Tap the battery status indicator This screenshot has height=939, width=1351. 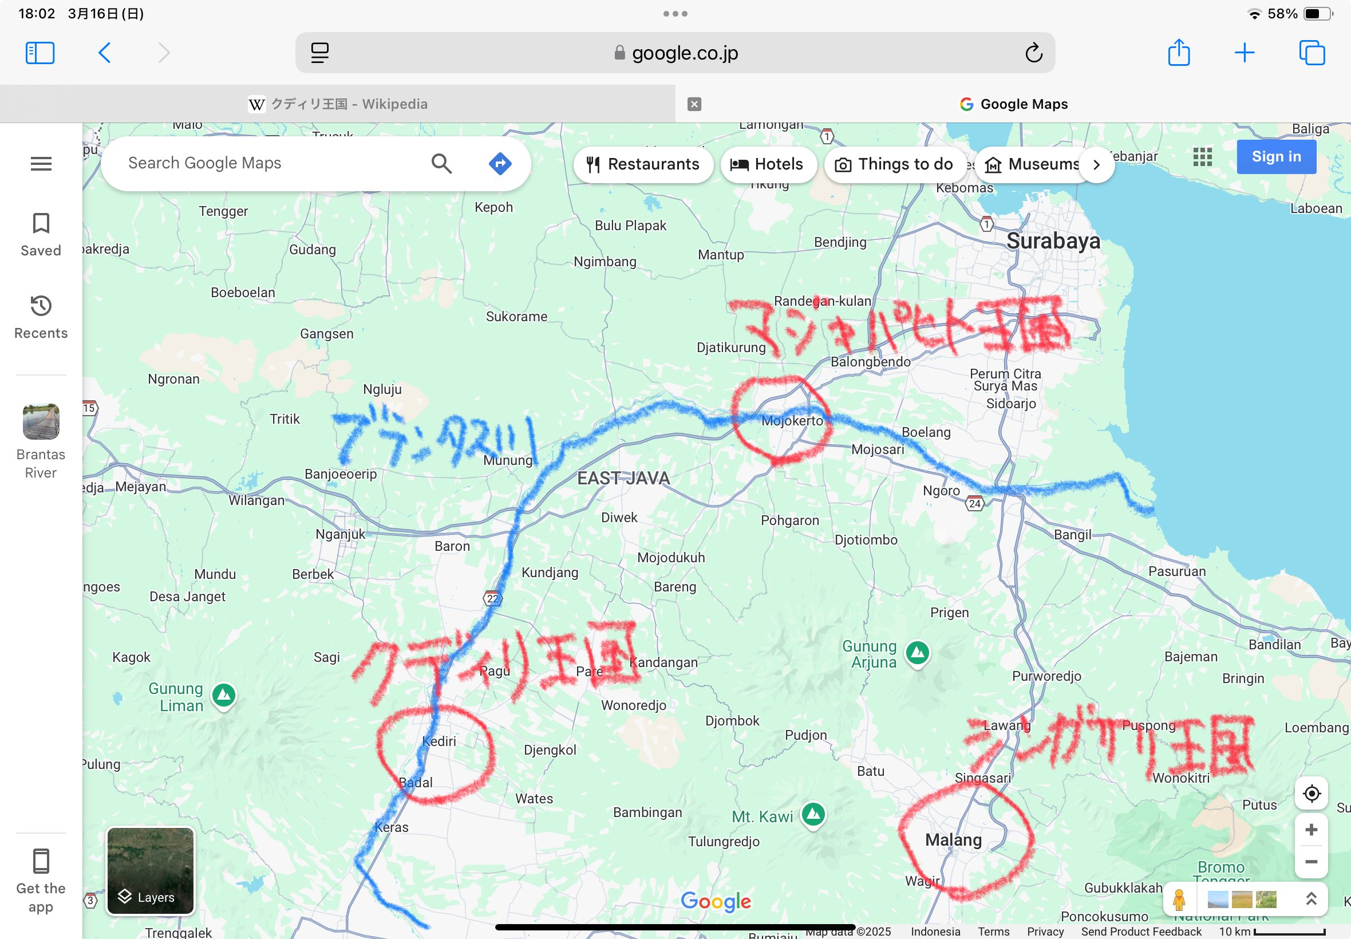[x=1318, y=14]
